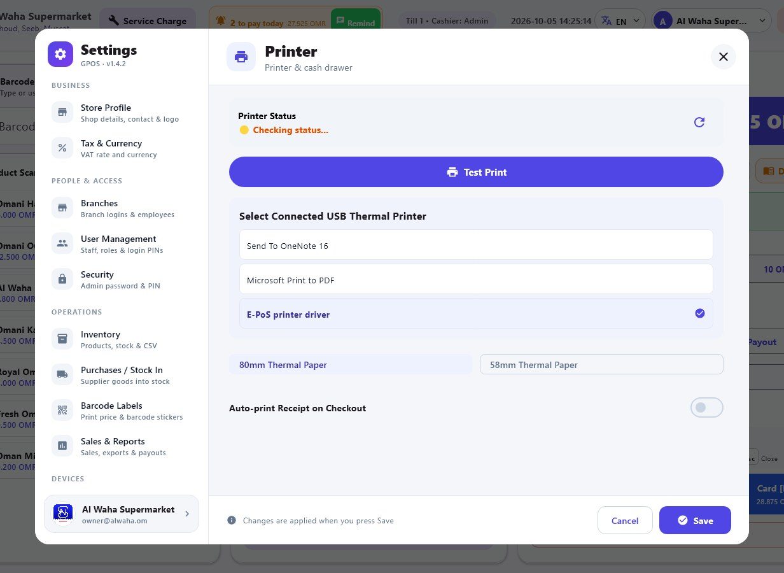Click the Service Charge button behind the dialog
Image resolution: width=784 pixels, height=573 pixels.
tap(148, 21)
